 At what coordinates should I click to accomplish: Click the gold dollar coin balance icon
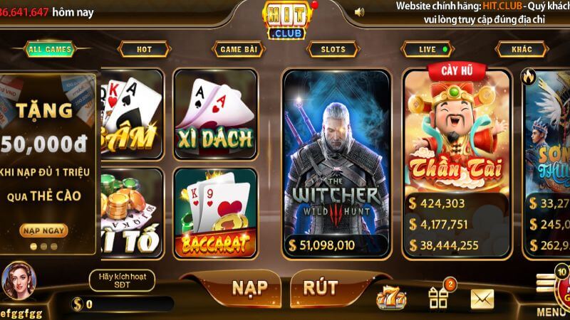[x=78, y=304]
